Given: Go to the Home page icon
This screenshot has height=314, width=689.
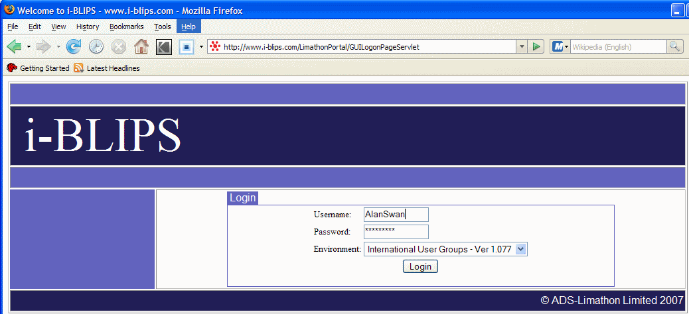Looking at the screenshot, I should pyautogui.click(x=141, y=47).
